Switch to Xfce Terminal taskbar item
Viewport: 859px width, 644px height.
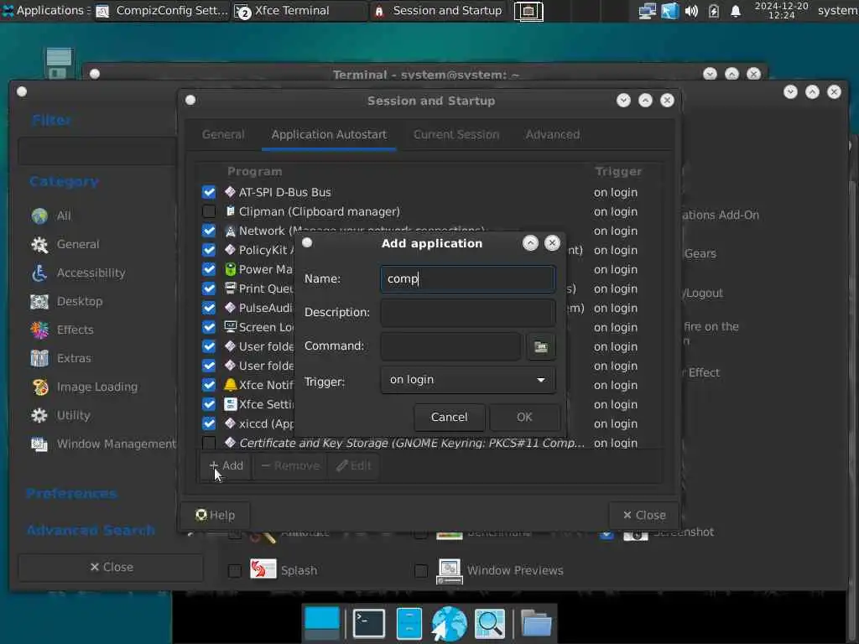pos(299,10)
